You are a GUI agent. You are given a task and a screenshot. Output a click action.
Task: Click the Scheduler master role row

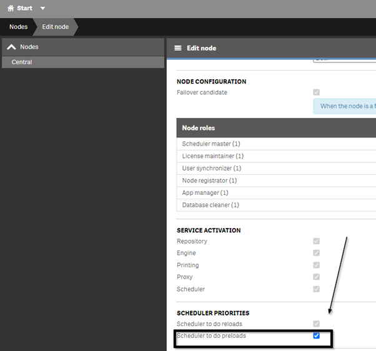[276, 144]
